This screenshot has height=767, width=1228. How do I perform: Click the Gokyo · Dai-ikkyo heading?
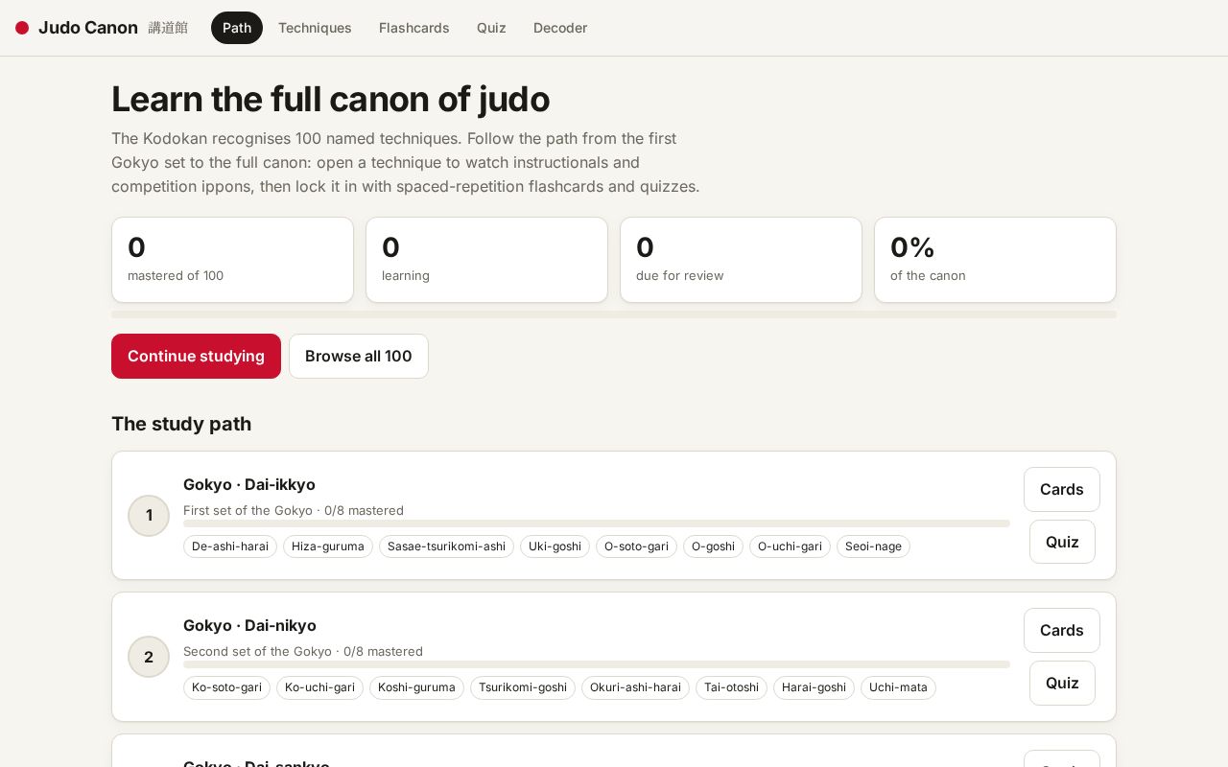click(249, 485)
